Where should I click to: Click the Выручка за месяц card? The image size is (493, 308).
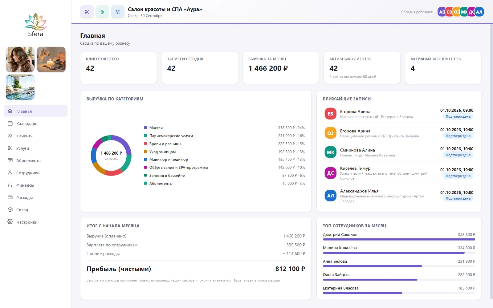point(281,68)
